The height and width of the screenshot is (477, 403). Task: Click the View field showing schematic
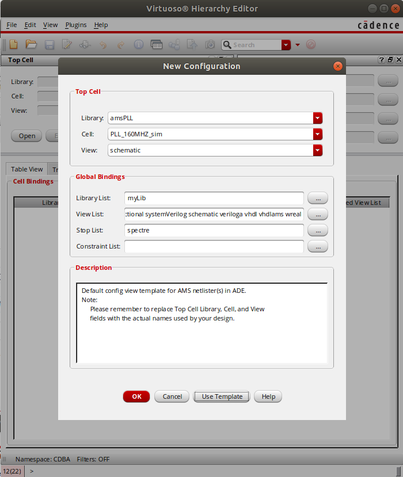tap(210, 150)
